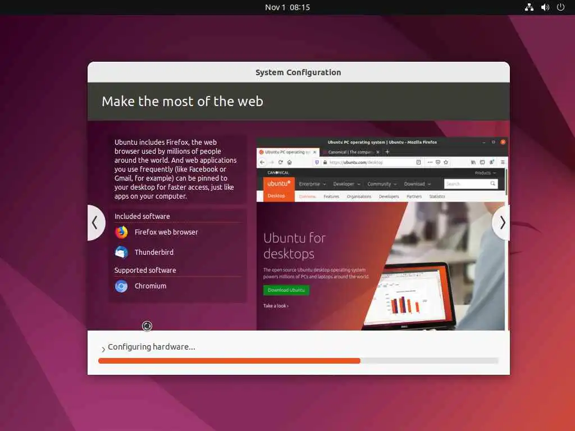Click the 'Make the most of the web' heading
Viewport: 575px width, 431px height.
[x=182, y=102]
